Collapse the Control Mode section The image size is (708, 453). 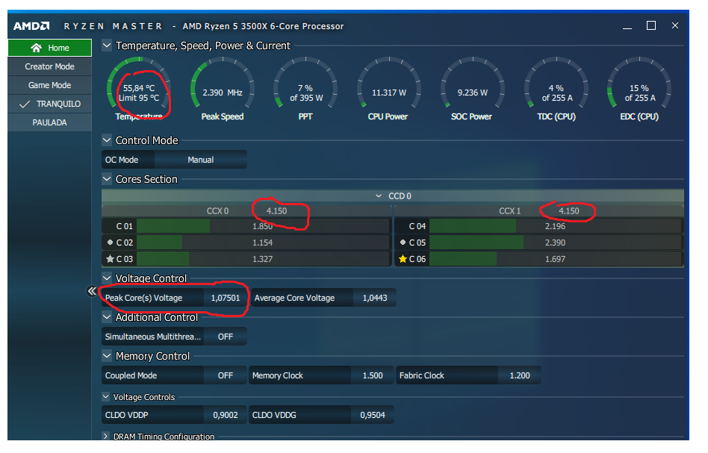pos(107,140)
